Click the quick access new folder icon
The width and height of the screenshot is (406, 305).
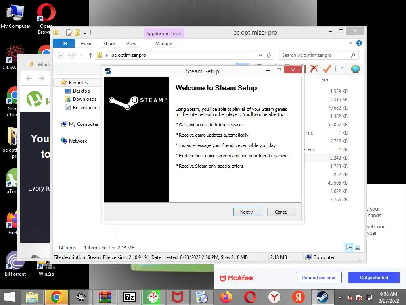[77, 33]
